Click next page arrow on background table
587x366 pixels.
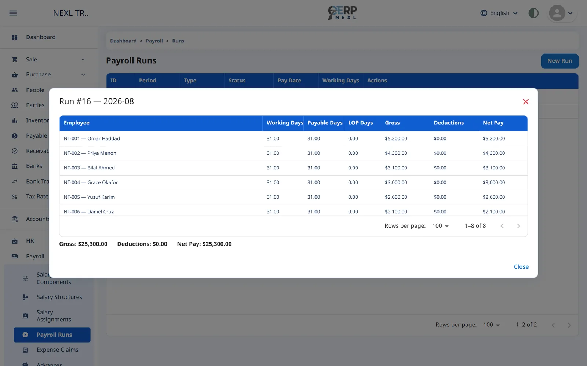[569, 325]
